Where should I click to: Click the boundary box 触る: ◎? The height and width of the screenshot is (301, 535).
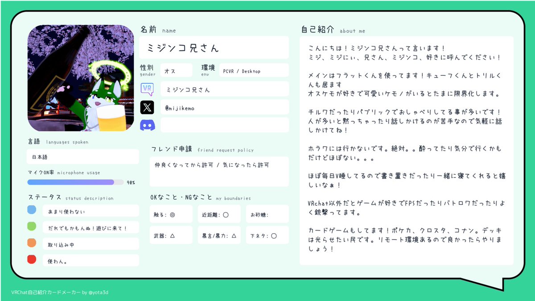pyautogui.click(x=171, y=214)
